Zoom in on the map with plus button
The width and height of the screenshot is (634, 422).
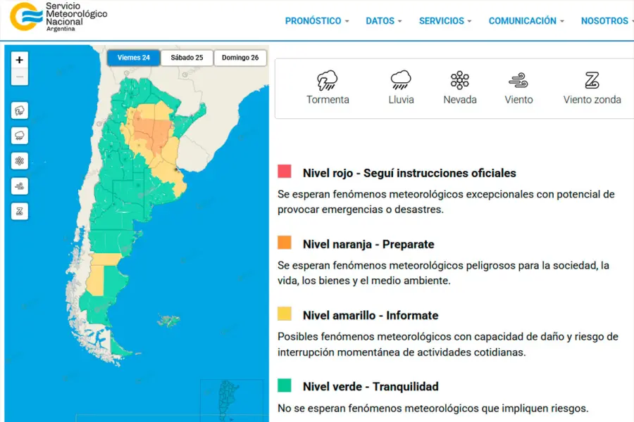coord(20,60)
